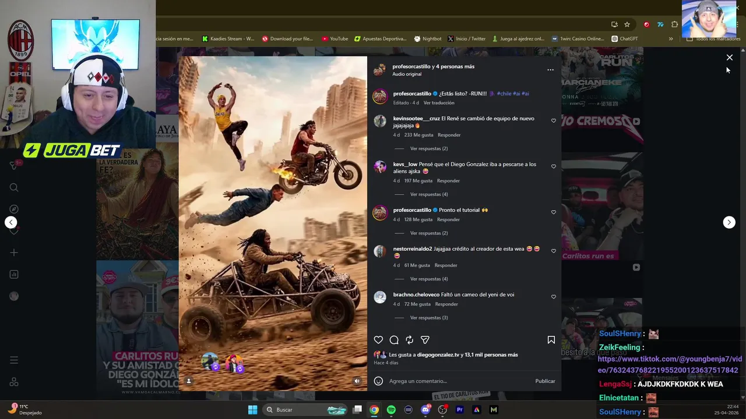Open the diegogonzalez.tv profile link in likes
Image resolution: width=746 pixels, height=419 pixels.
[438, 355]
